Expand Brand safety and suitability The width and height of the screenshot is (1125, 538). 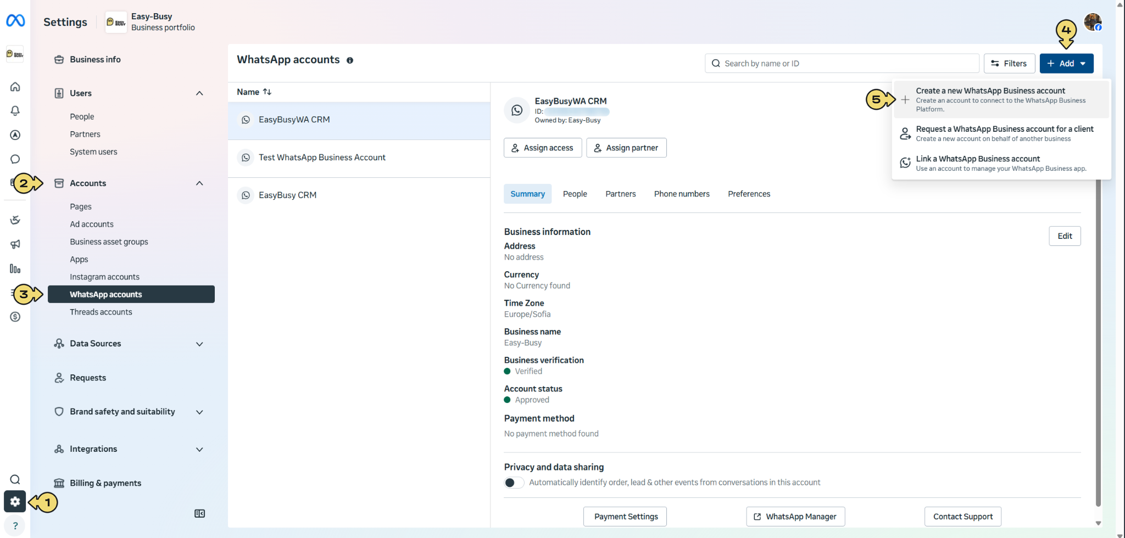[x=200, y=412]
